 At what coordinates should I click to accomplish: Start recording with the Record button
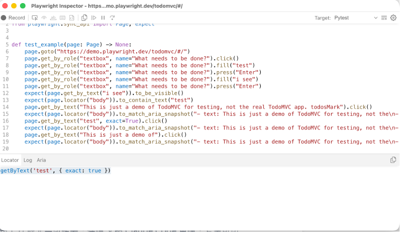(13, 18)
